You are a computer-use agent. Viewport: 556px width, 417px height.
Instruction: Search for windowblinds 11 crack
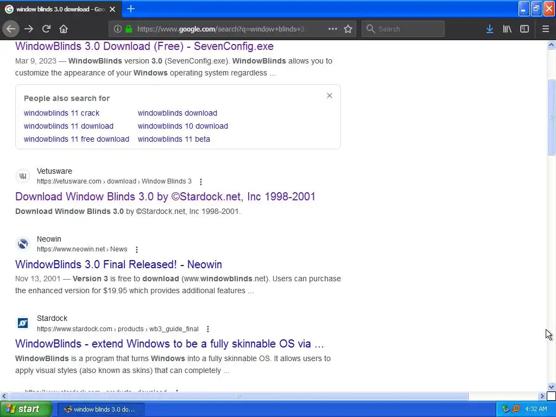pyautogui.click(x=61, y=113)
